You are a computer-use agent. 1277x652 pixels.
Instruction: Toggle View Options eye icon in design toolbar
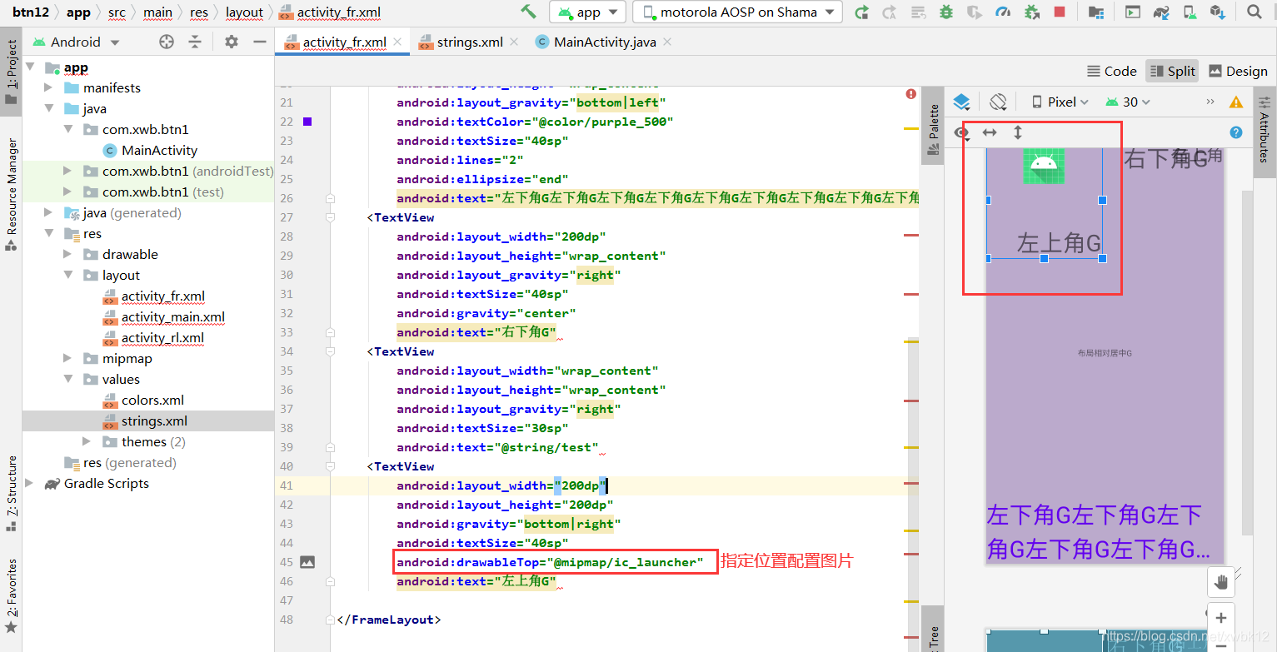962,132
